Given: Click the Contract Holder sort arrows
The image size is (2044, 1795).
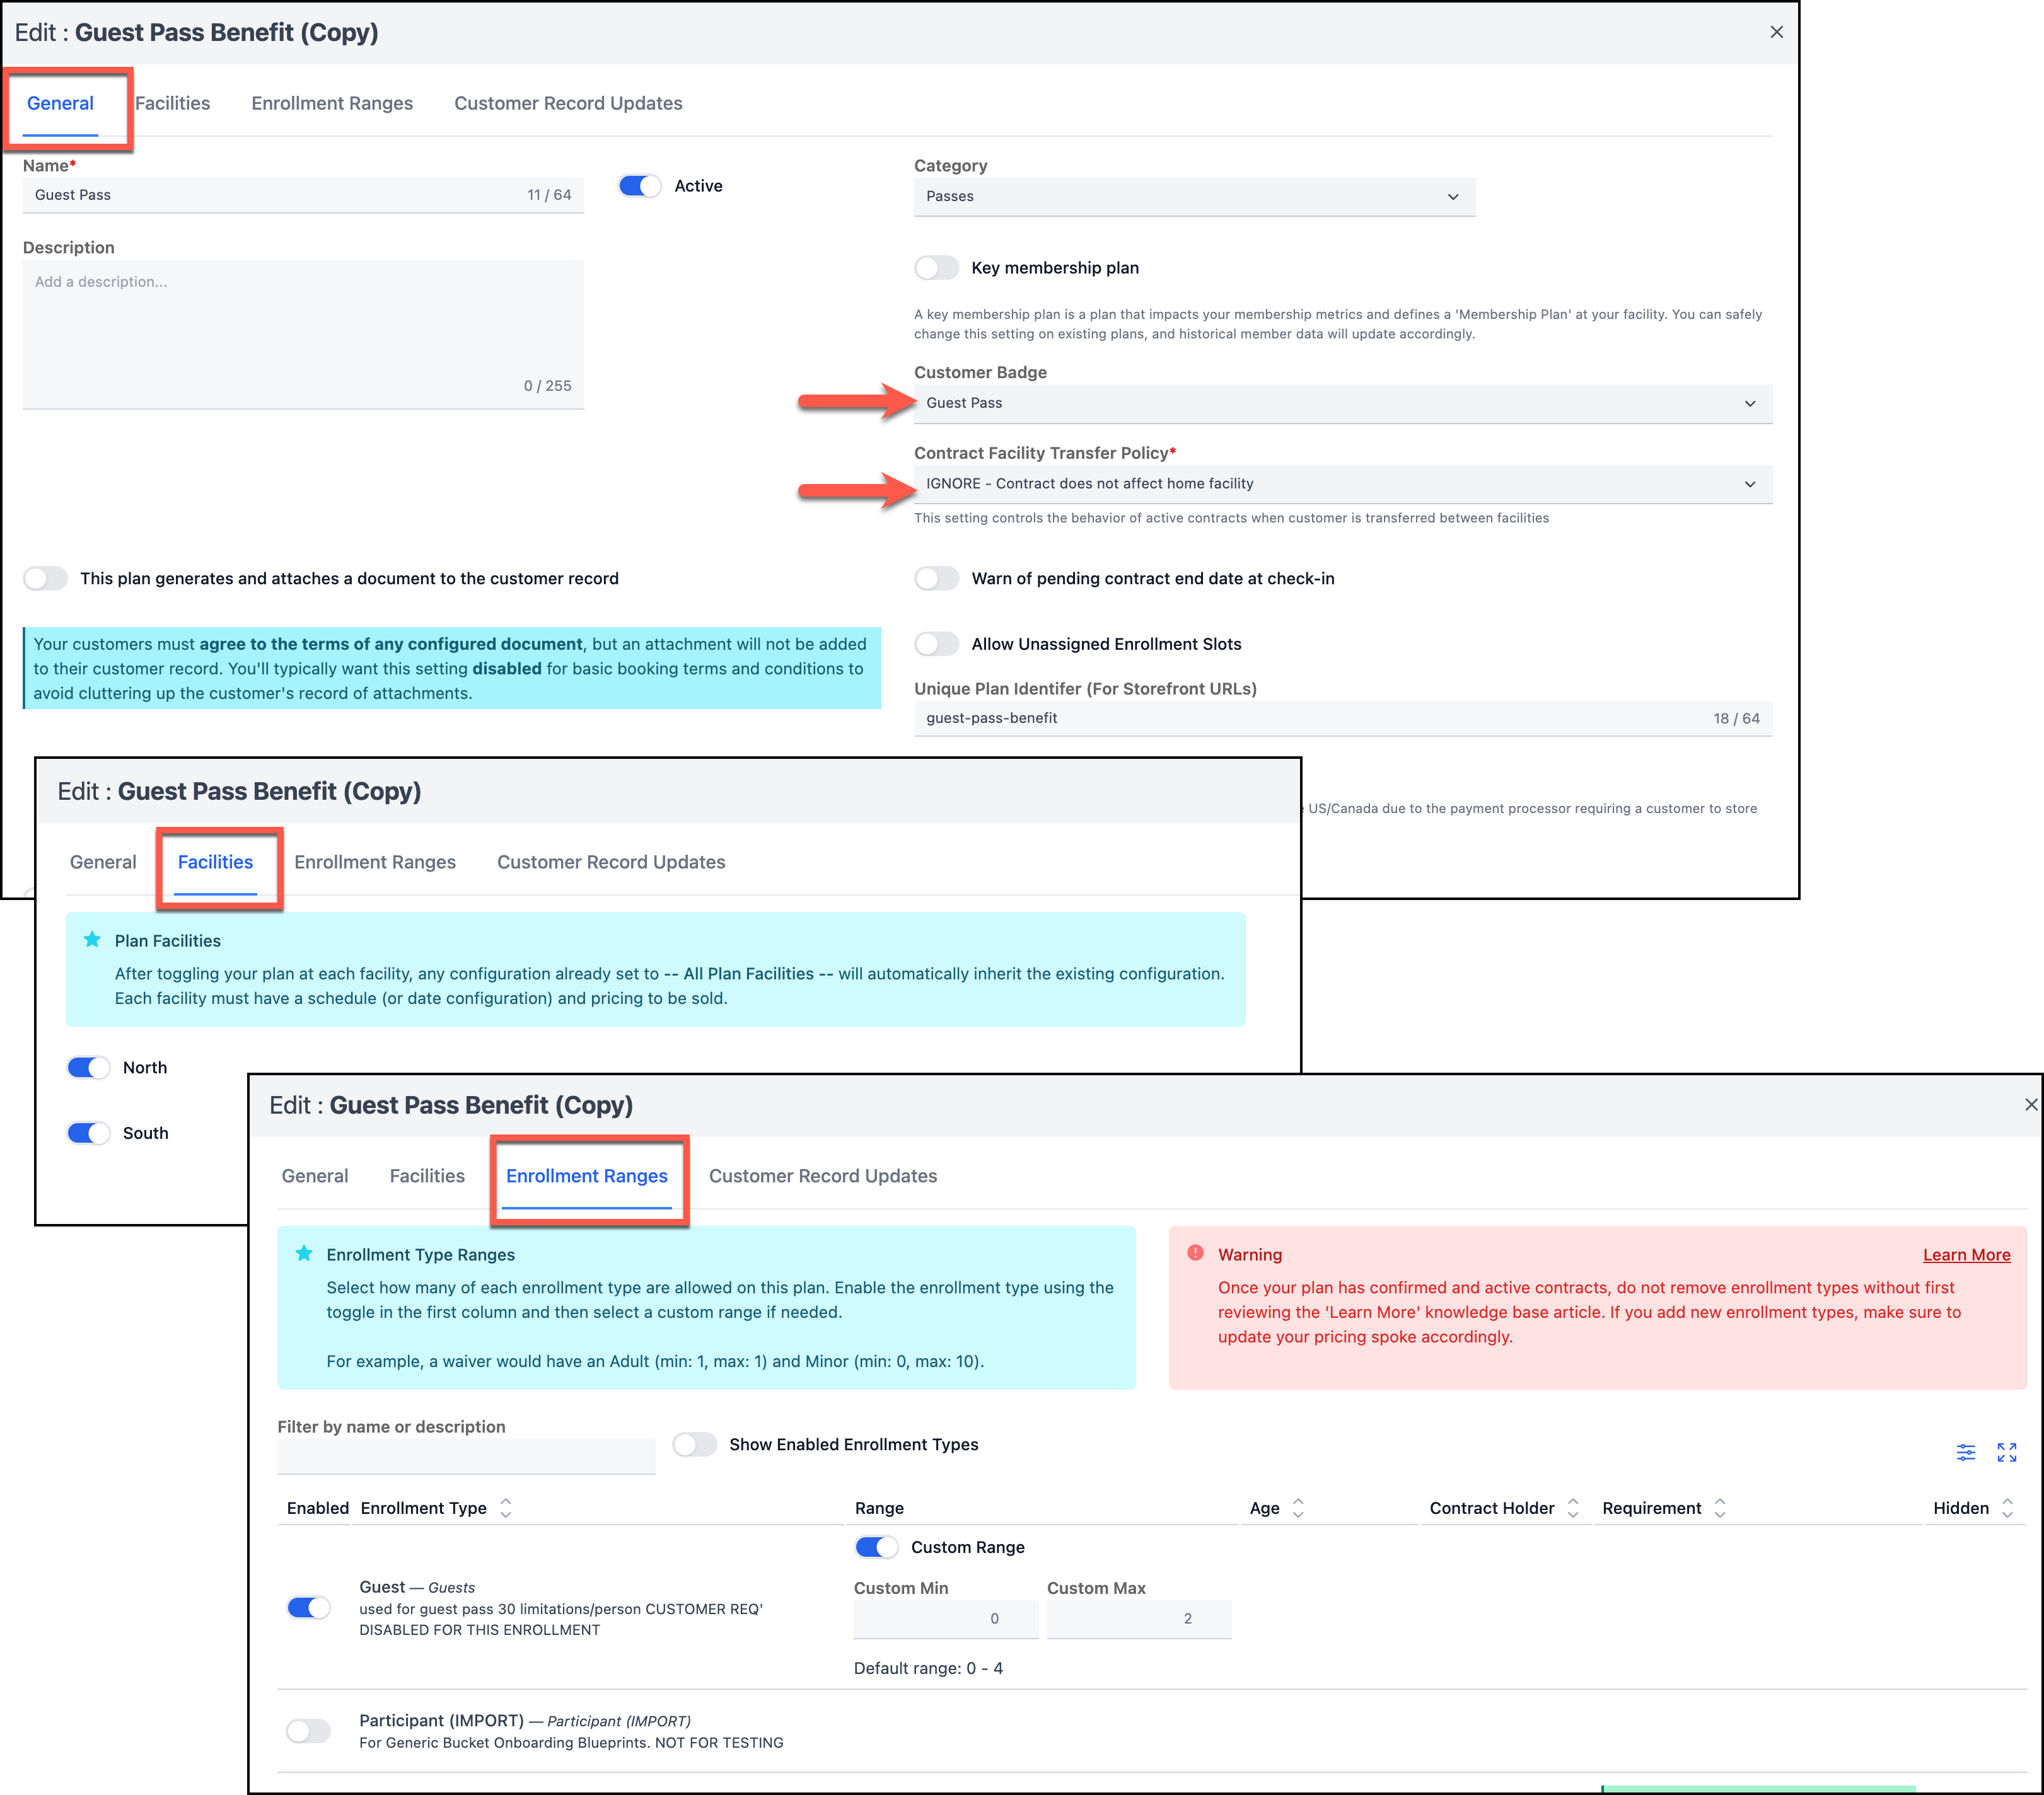Looking at the screenshot, I should coord(1573,1507).
